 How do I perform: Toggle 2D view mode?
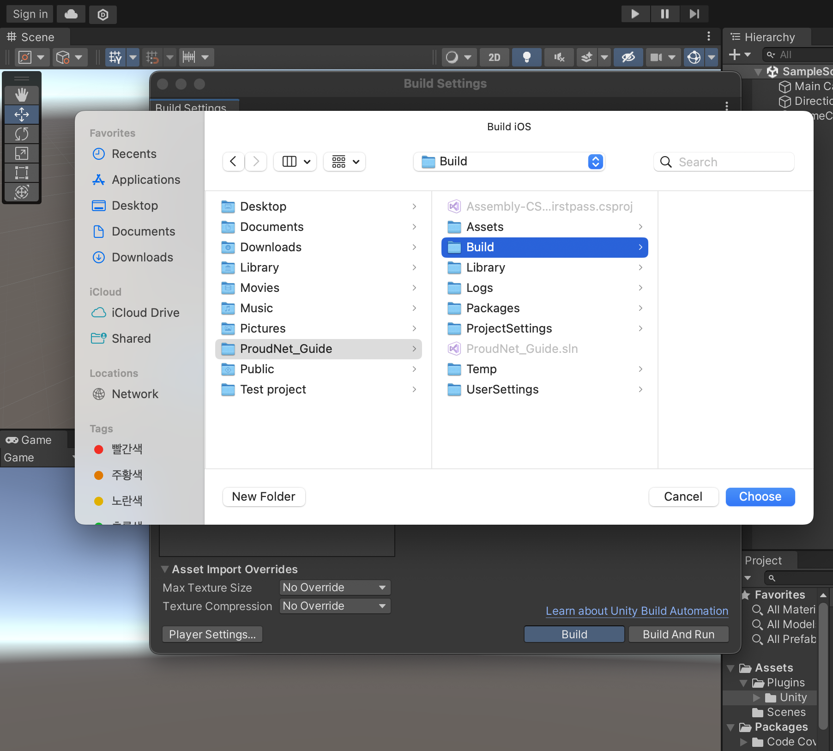pyautogui.click(x=494, y=57)
